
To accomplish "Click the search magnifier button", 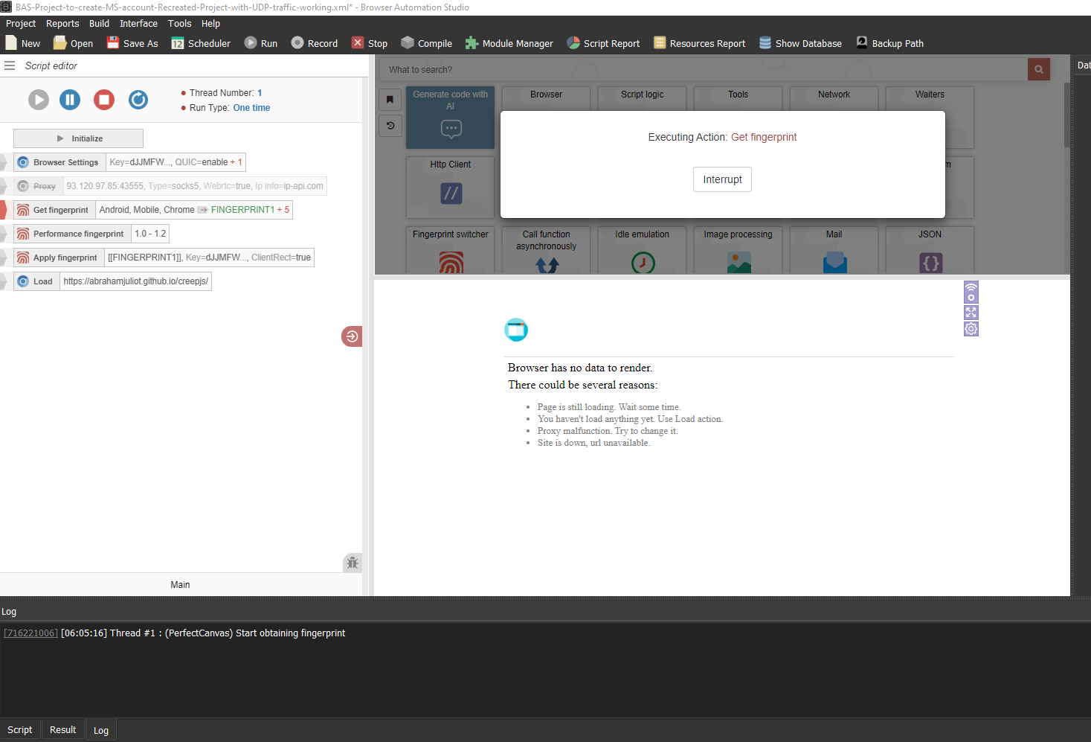I will [1038, 69].
